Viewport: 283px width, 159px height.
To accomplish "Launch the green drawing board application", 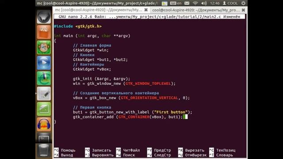I will click(x=44, y=109).
